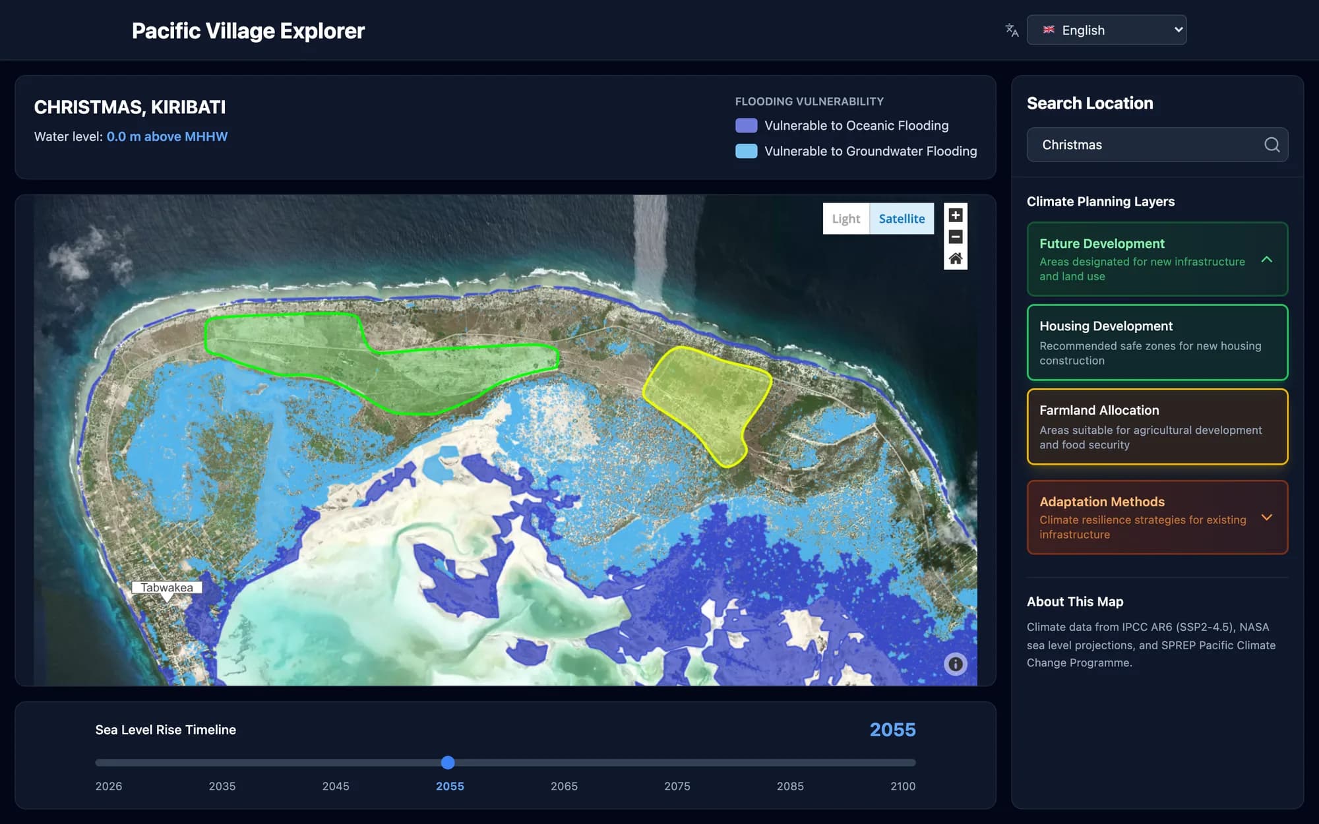Zoom in on the map

point(955,215)
